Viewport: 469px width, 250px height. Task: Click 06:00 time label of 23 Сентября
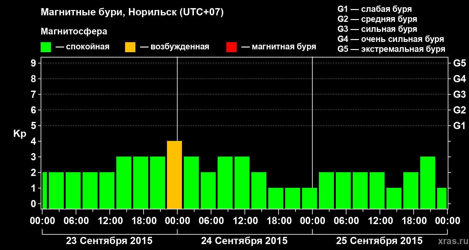point(76,221)
